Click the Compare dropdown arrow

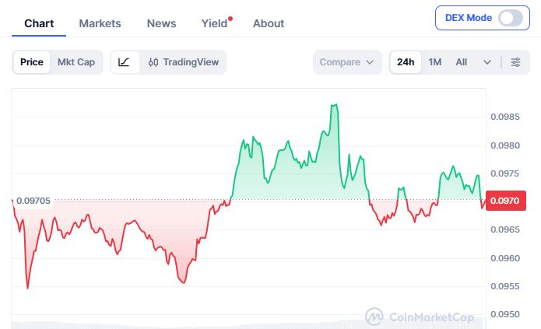(370, 62)
